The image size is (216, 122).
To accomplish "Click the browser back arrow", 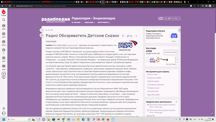I will click(2, 6).
